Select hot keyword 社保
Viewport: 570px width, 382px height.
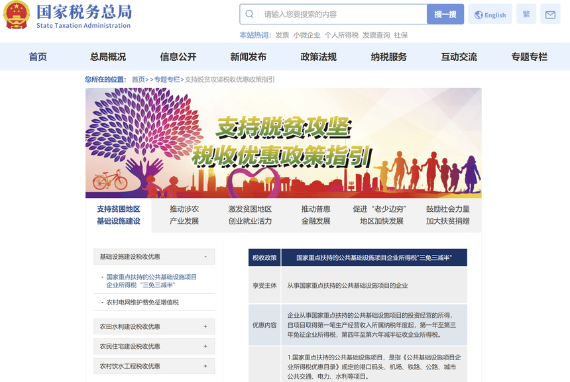click(400, 35)
